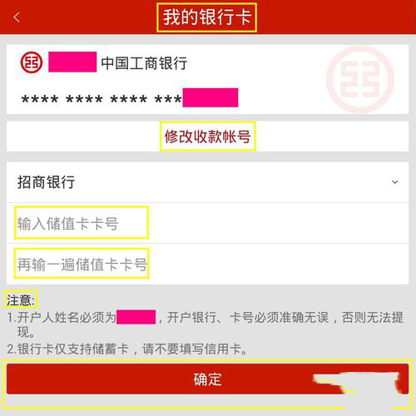The width and height of the screenshot is (416, 416).
Task: Tap the red 确定 button
Action: pyautogui.click(x=207, y=379)
